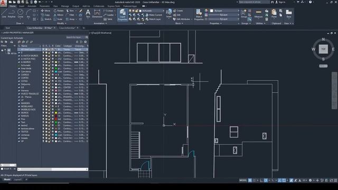Click Edit Attributes tool
Viewport: 338px width, 190px height.
(x=182, y=19)
